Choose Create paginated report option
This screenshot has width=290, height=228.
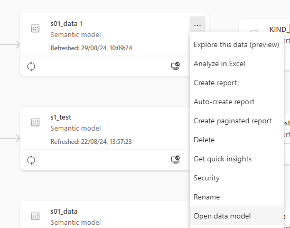[x=237, y=121]
